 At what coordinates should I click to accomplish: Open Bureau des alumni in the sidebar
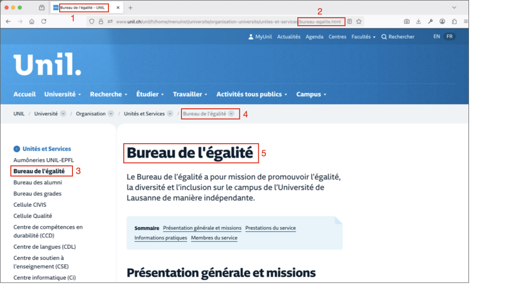37,183
